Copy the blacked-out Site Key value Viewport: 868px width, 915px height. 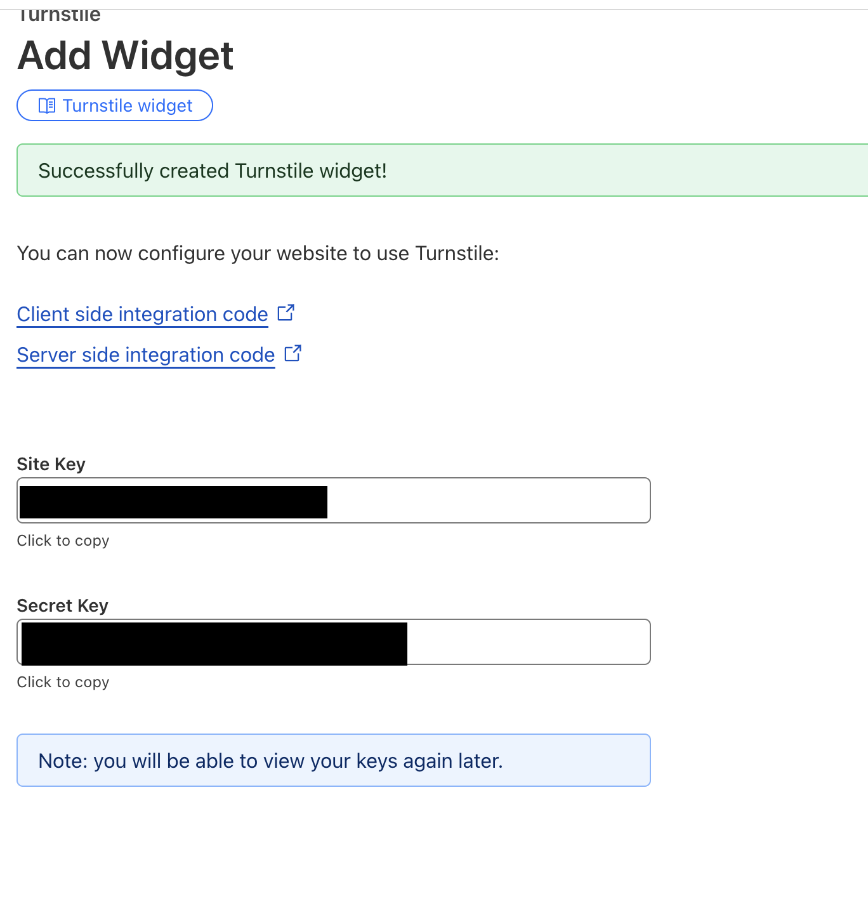click(x=173, y=502)
